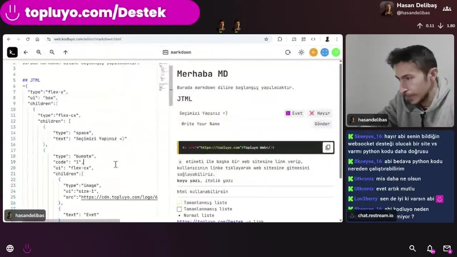Click the "type":"flex-y" code line

click(x=48, y=92)
